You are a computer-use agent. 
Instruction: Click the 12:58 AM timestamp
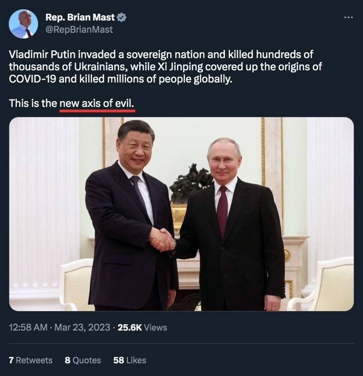pos(28,327)
